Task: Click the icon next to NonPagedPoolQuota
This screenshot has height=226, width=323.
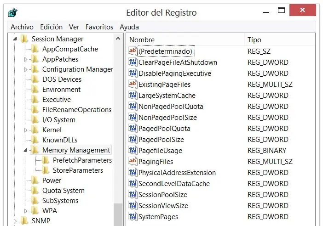Action: tap(133, 106)
